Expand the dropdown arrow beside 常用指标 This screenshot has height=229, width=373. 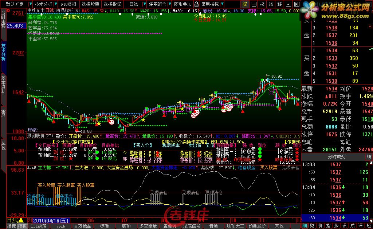point(222,4)
